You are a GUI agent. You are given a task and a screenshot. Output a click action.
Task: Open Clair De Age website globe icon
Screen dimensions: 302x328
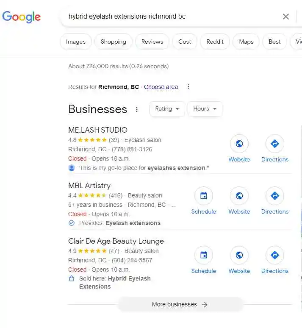click(x=239, y=255)
